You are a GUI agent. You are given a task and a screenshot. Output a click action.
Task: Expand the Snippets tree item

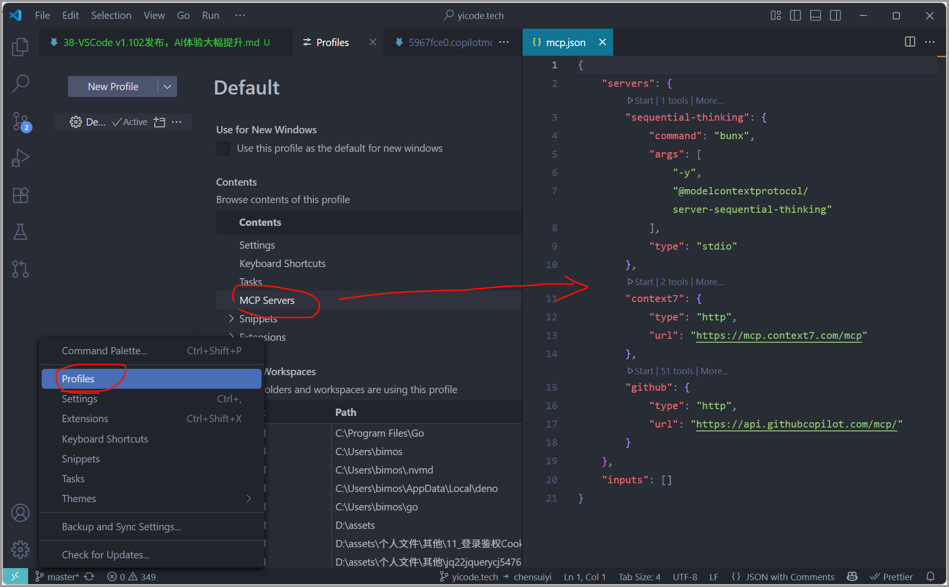pyautogui.click(x=231, y=318)
